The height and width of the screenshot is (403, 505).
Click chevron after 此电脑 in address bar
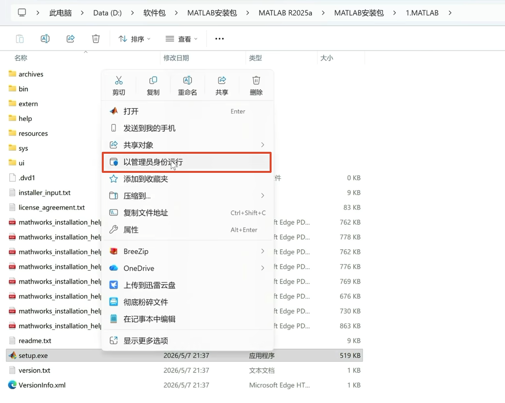[x=82, y=13]
